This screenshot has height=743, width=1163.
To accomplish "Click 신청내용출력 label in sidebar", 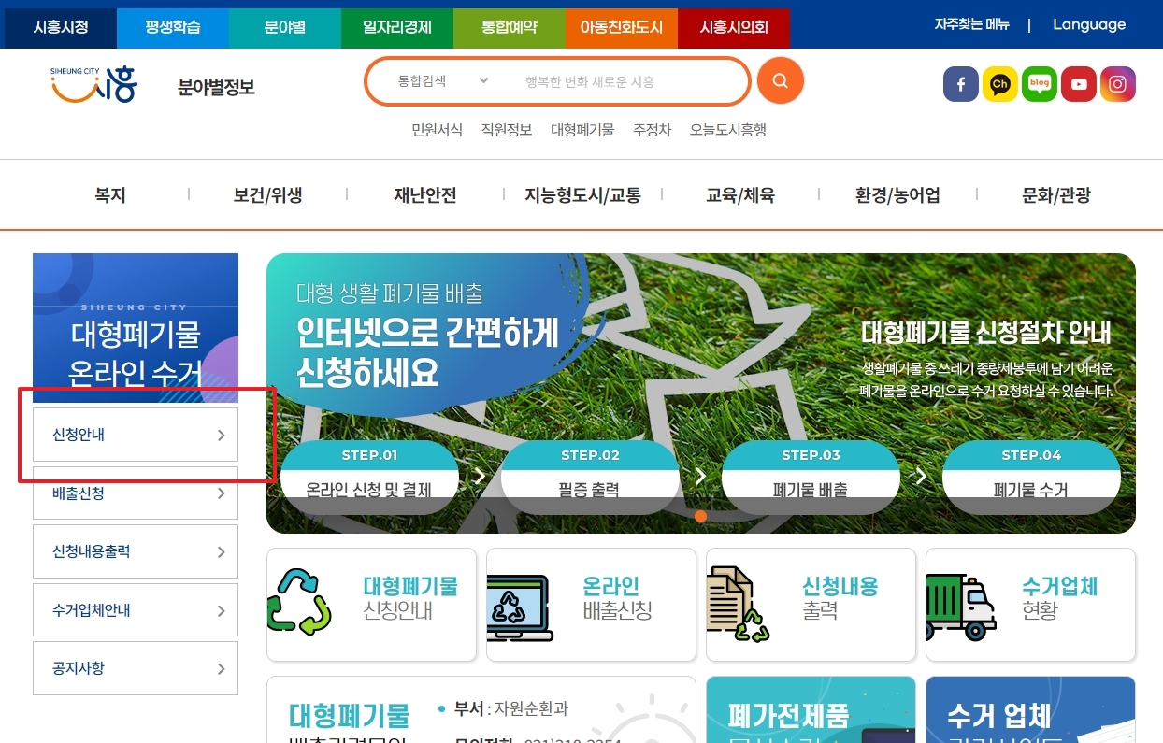I will coord(92,552).
